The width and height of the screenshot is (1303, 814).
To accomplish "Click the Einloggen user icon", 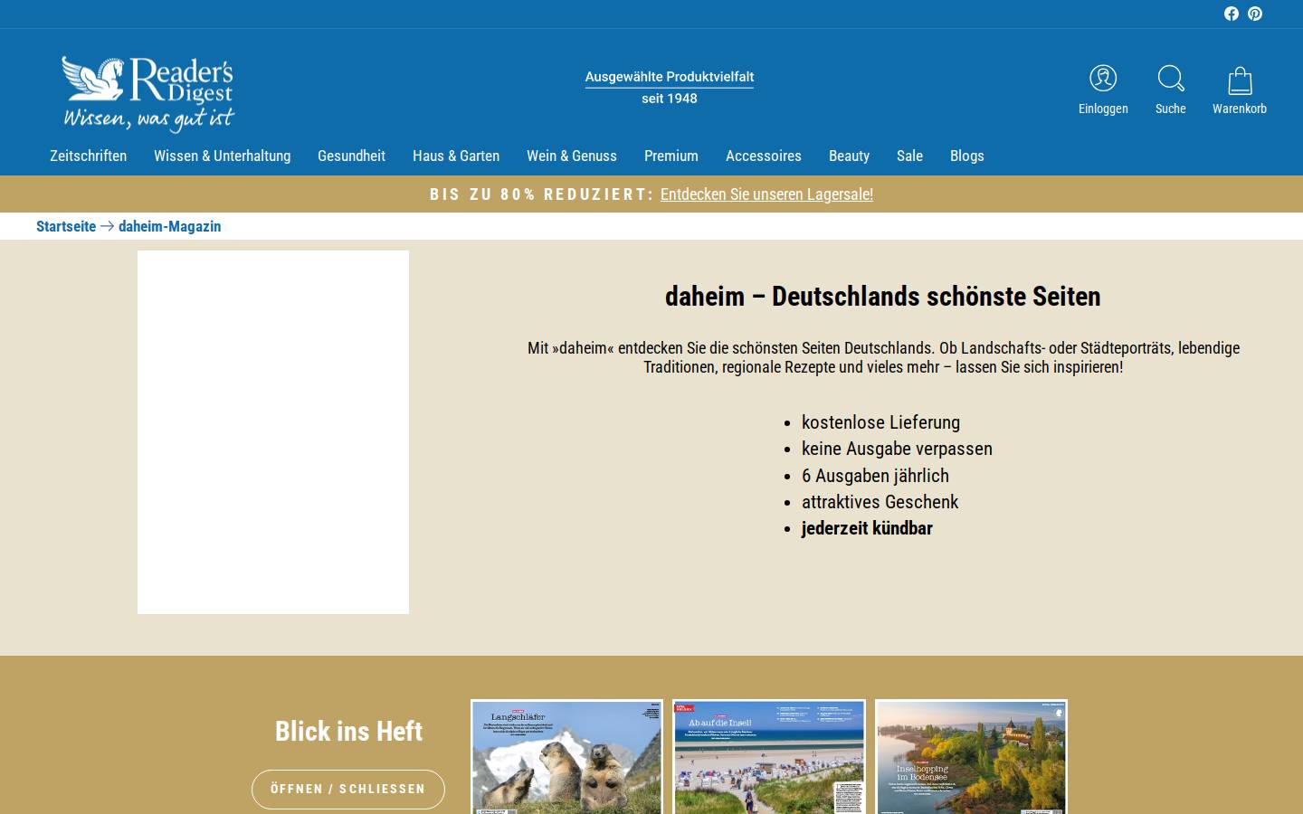I will [x=1103, y=79].
